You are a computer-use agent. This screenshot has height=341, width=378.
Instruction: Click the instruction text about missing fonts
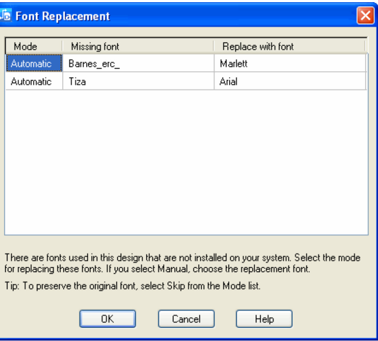[182, 263]
